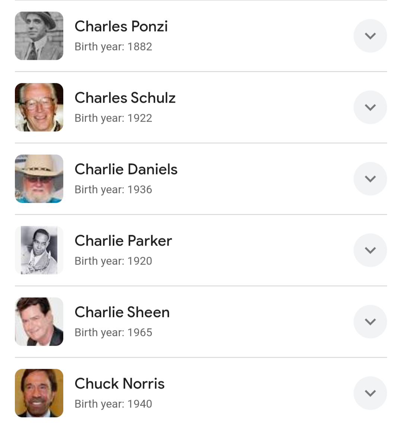402x431 pixels.
Task: Open the Charles Schulz name link
Action: coord(125,98)
